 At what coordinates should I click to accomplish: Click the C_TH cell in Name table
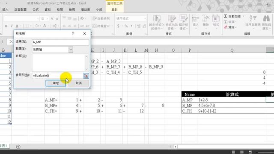click(190, 111)
